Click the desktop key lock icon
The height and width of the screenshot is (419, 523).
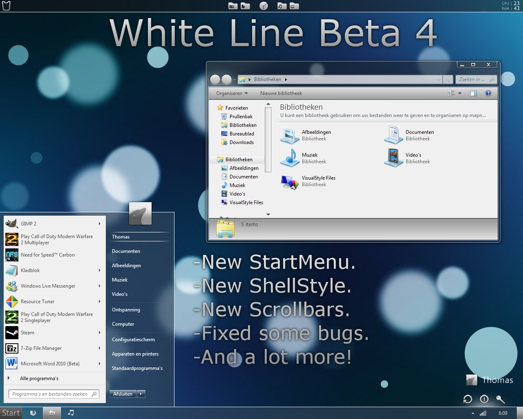click(501, 399)
